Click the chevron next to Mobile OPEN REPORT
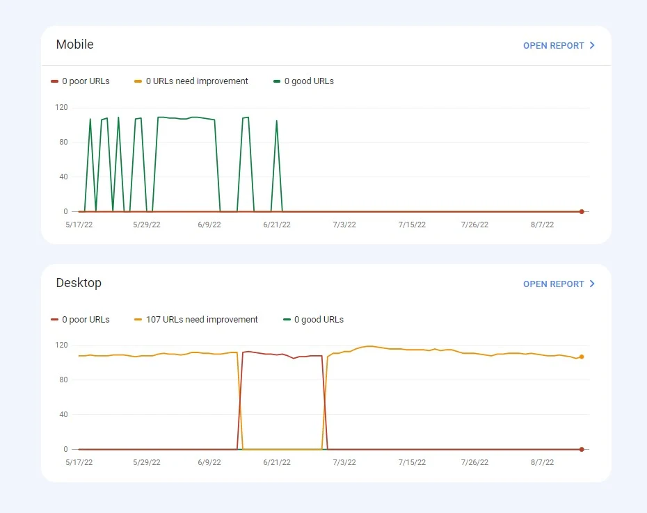The image size is (647, 513). coord(592,45)
